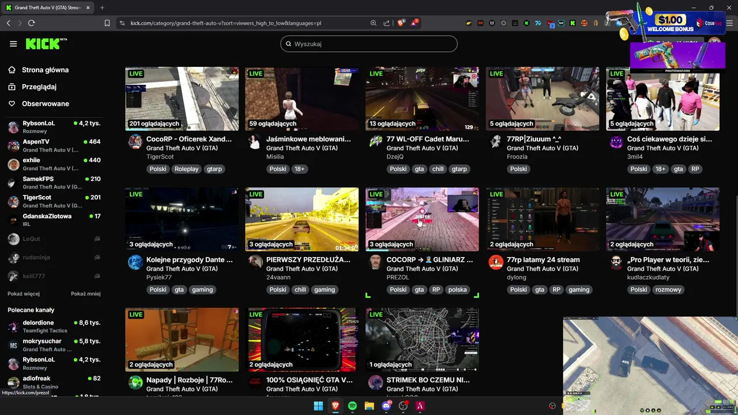Open the Napady Rozboje stream thumbnail
The image size is (738, 415).
(x=182, y=339)
